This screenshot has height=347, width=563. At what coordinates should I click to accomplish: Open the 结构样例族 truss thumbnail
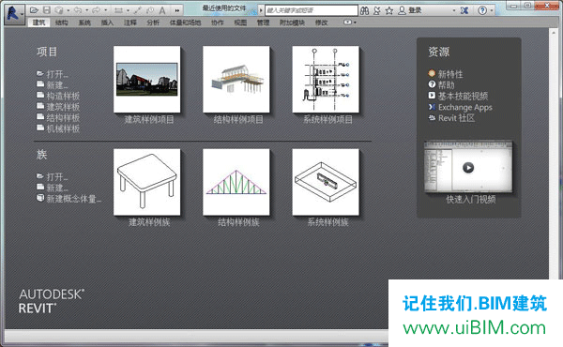(236, 182)
